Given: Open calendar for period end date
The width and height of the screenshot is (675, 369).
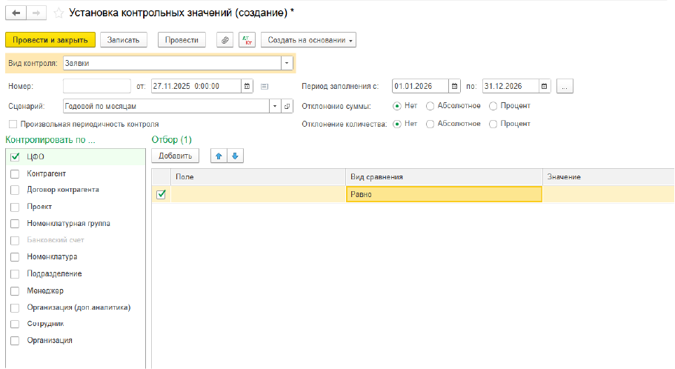Looking at the screenshot, I should coord(544,86).
